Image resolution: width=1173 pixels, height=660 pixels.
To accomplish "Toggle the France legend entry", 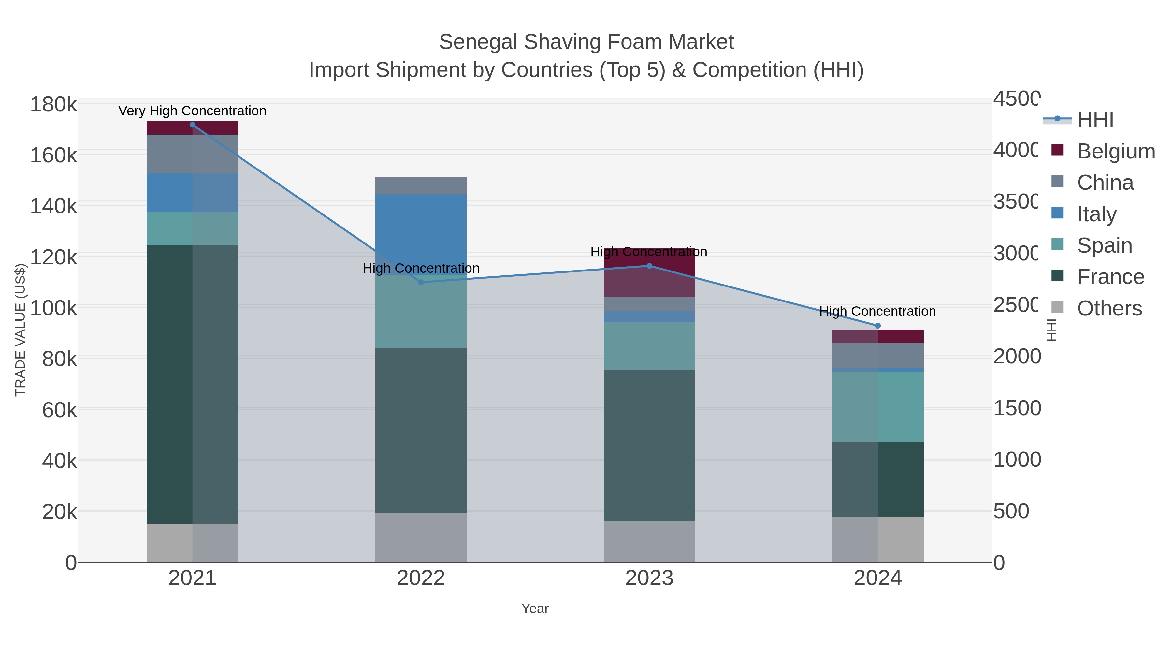I will 1097,276.
